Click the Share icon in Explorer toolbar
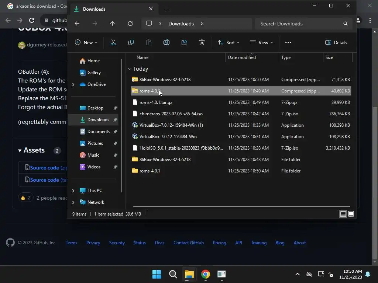The width and height of the screenshot is (378, 283). pos(184,43)
